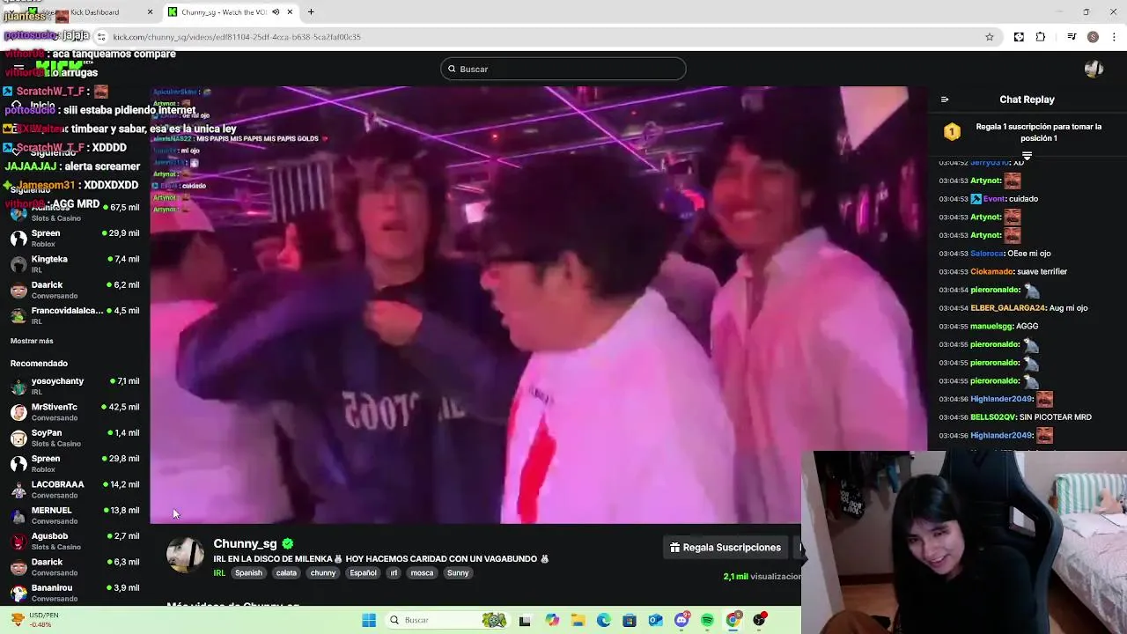Open Task View on the taskbar
This screenshot has width=1127, height=634.
point(525,620)
